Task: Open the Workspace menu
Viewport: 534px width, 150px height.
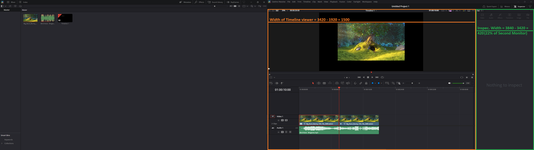Action: tap(367, 2)
